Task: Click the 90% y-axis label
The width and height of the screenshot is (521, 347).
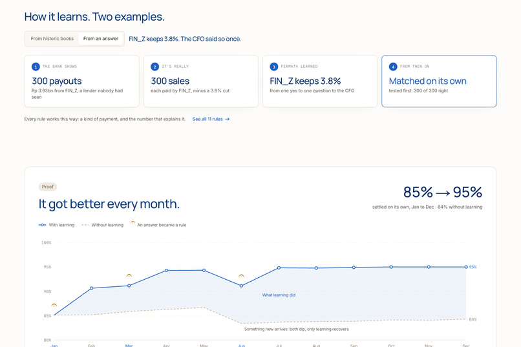Action: [x=48, y=291]
